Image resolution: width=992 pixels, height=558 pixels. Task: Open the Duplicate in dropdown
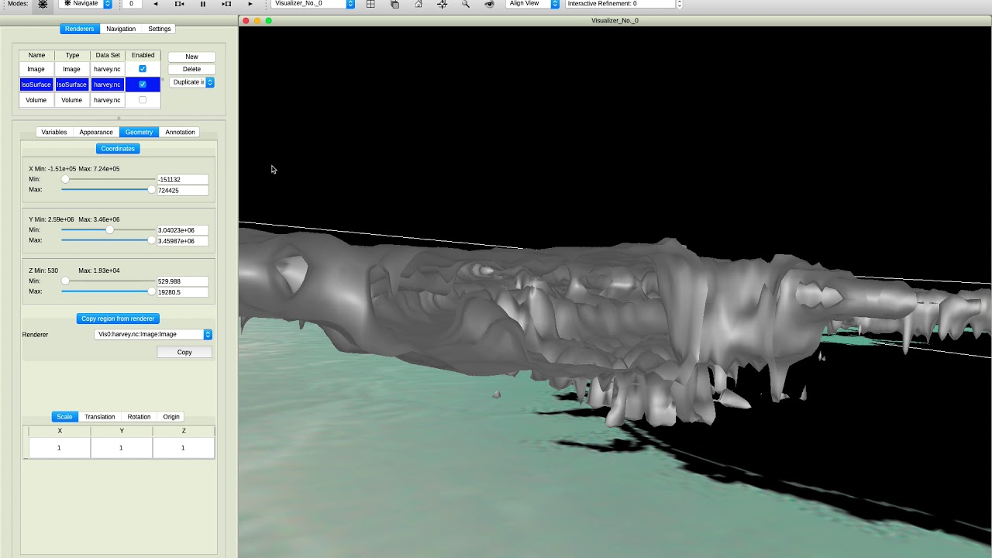(191, 82)
